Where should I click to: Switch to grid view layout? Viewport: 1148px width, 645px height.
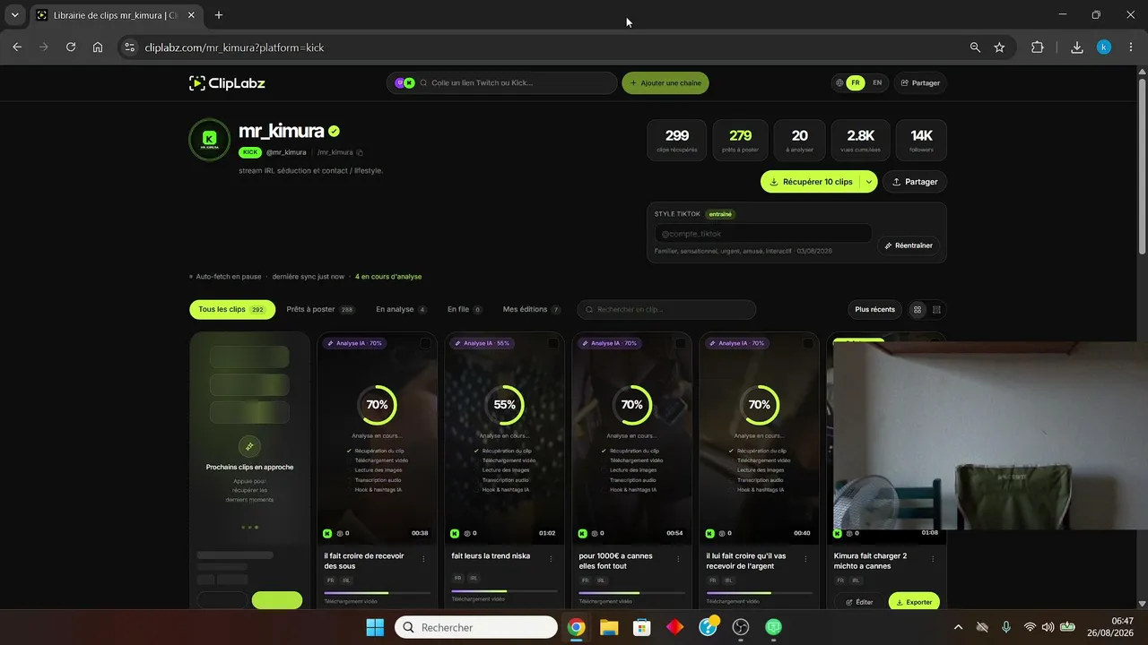pyautogui.click(x=918, y=310)
